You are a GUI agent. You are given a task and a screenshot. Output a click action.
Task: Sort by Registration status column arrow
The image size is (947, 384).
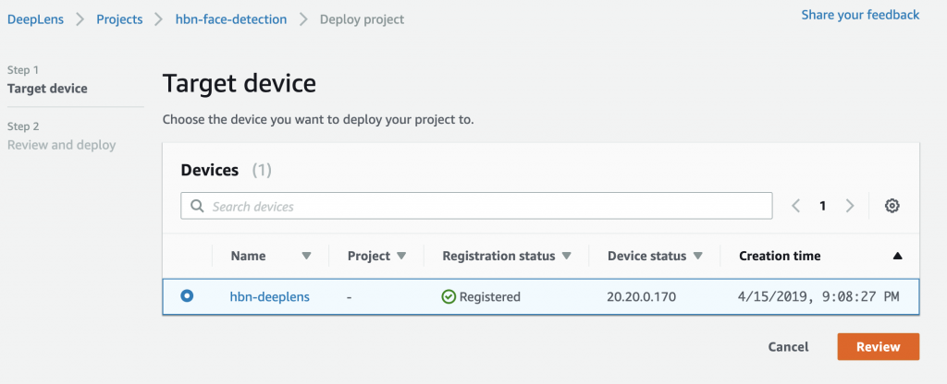tap(566, 257)
